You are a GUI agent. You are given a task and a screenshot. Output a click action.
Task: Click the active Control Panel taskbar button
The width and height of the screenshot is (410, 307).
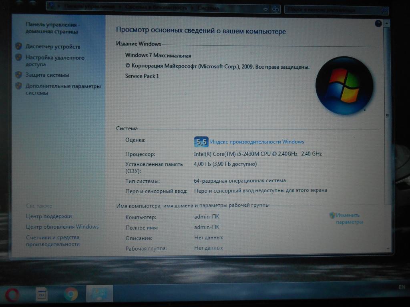pos(100,293)
